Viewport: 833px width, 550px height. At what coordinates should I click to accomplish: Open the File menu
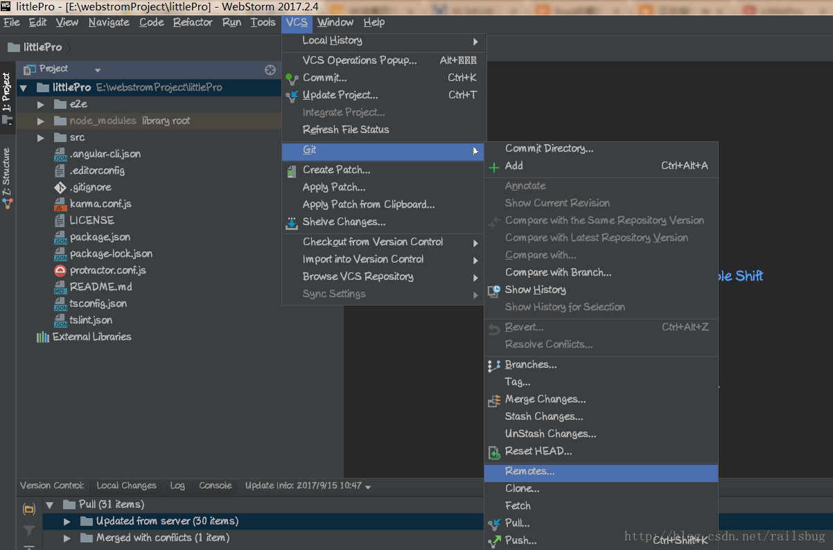coord(12,22)
